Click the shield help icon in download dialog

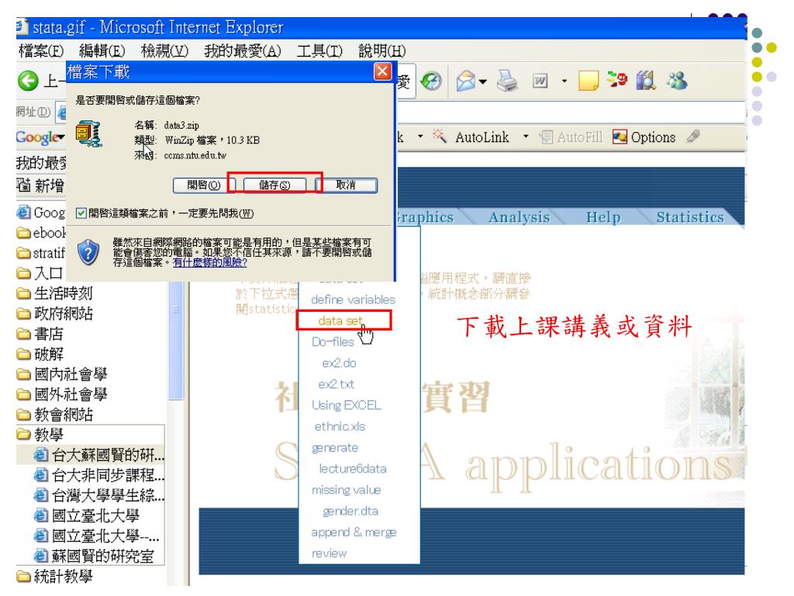pos(88,252)
